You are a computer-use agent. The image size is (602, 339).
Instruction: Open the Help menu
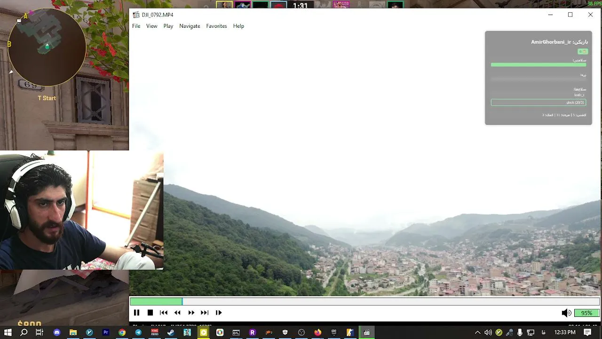238,26
